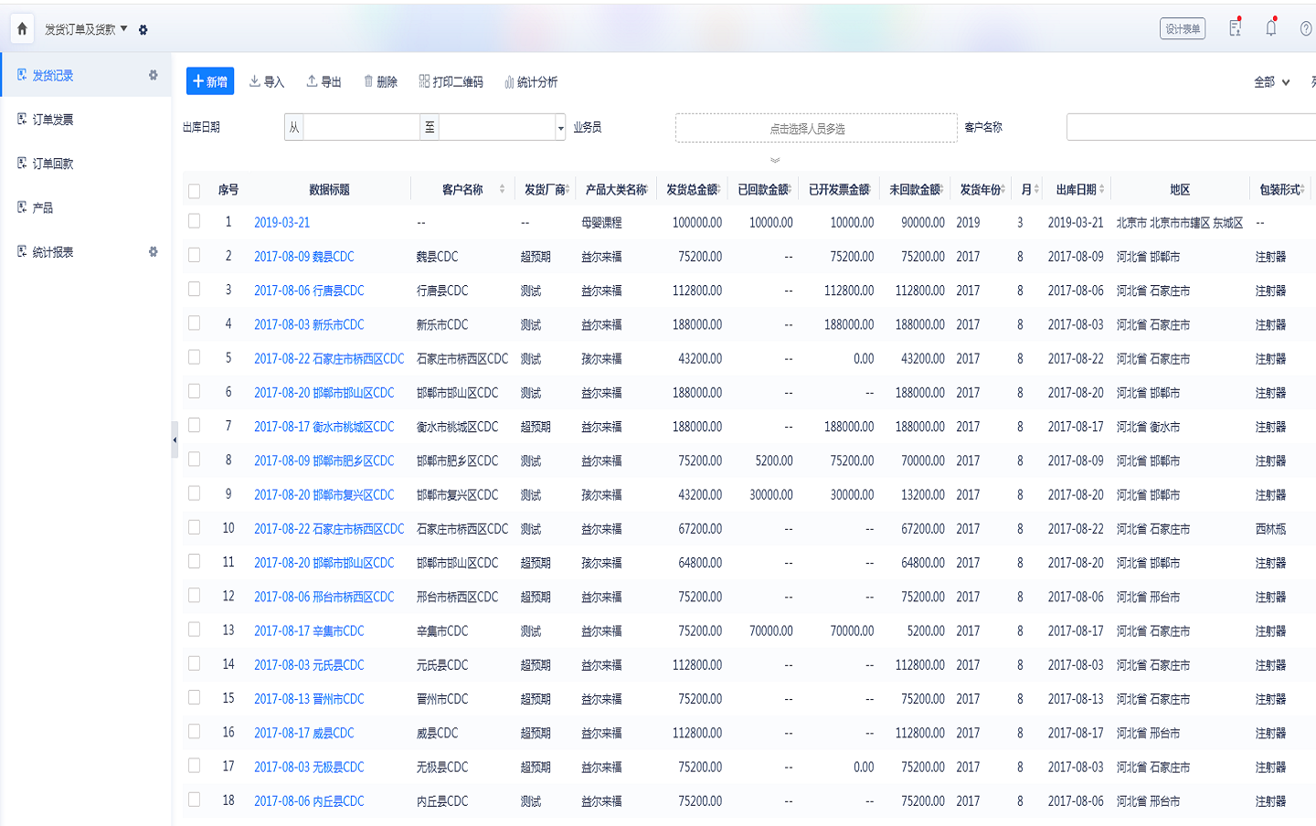Screen dimensions: 1316x826
Task: Click the 出库日期 start date field
Action: pos(361,127)
